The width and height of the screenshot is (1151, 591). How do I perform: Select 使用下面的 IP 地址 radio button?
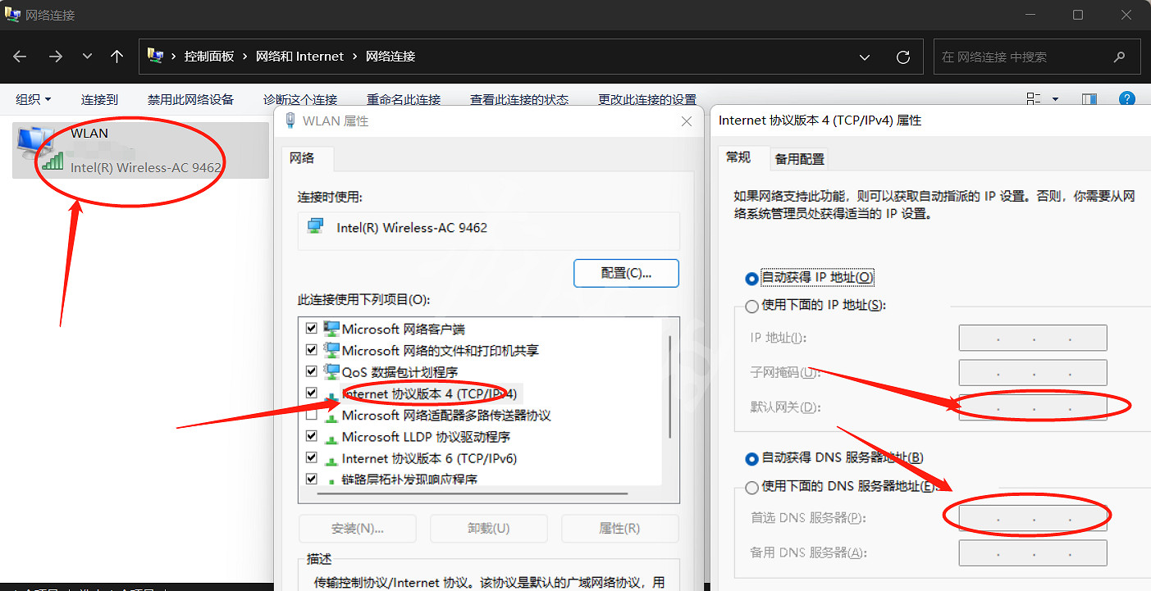tap(751, 306)
